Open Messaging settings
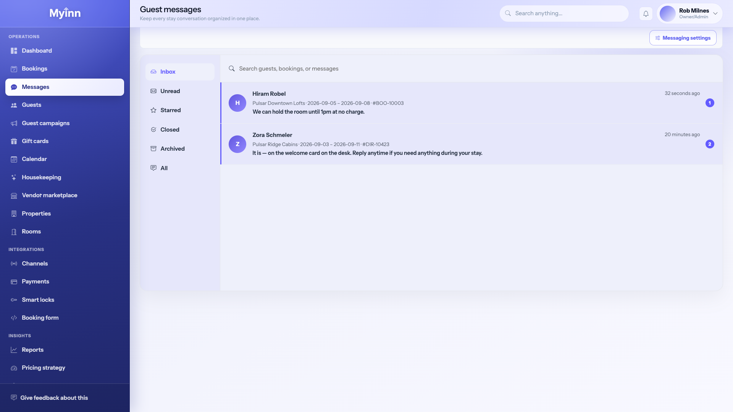The image size is (733, 412). [x=683, y=38]
